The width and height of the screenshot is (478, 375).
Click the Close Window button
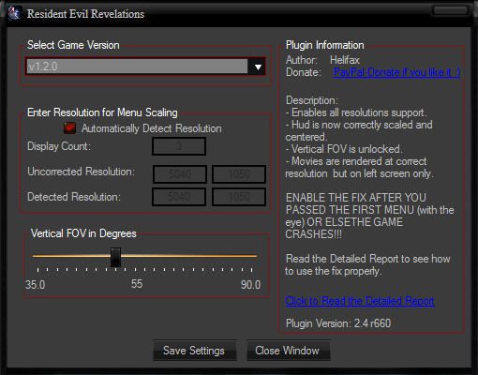288,351
